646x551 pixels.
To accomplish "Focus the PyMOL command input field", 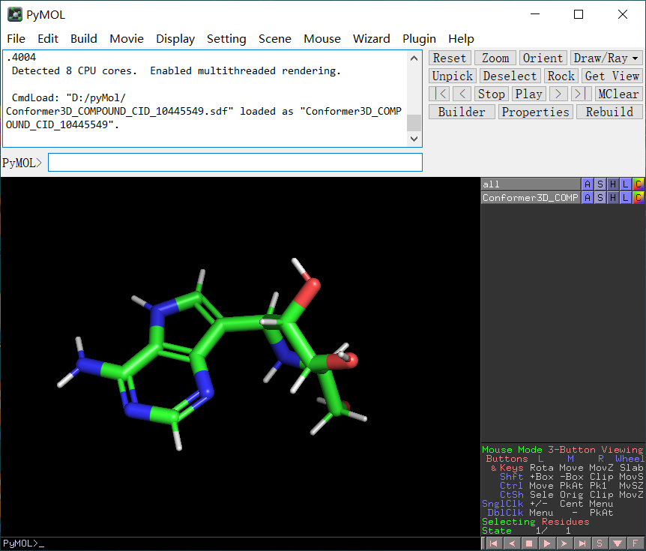I will (x=235, y=163).
